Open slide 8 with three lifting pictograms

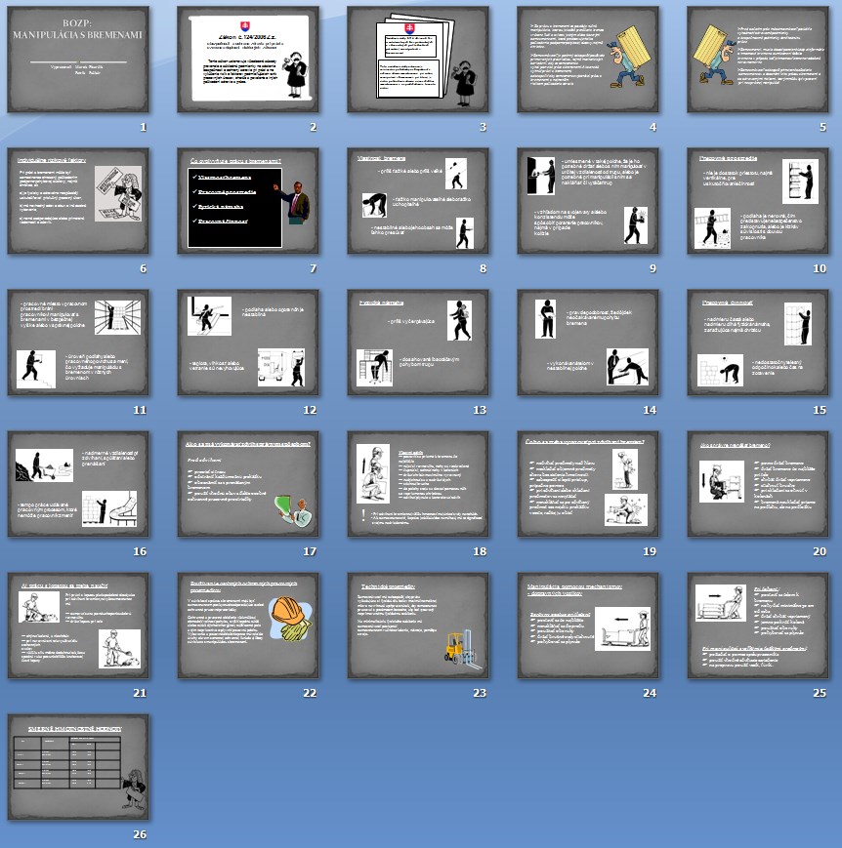click(418, 202)
